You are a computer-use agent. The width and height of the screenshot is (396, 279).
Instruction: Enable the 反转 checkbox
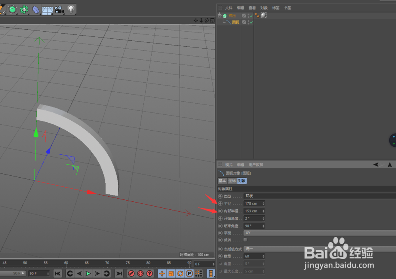tap(245, 240)
